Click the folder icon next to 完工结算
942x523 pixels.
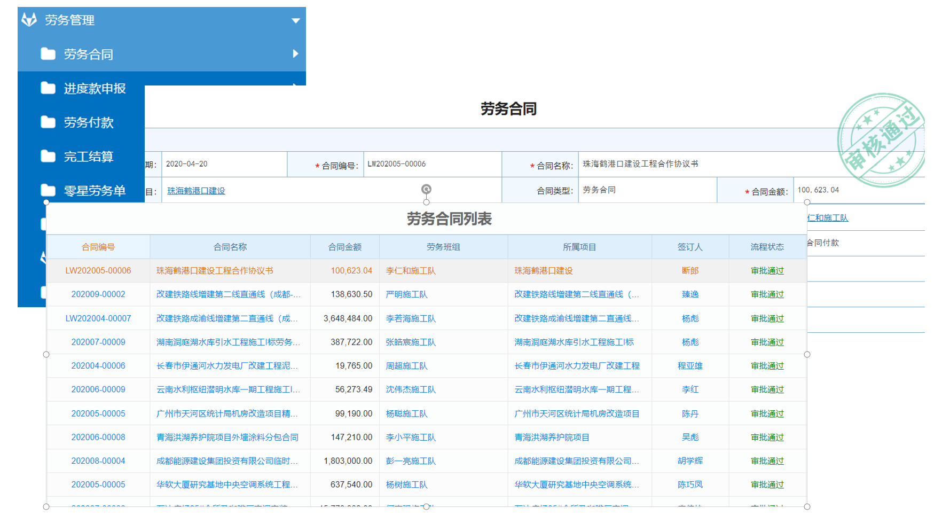[x=48, y=157]
